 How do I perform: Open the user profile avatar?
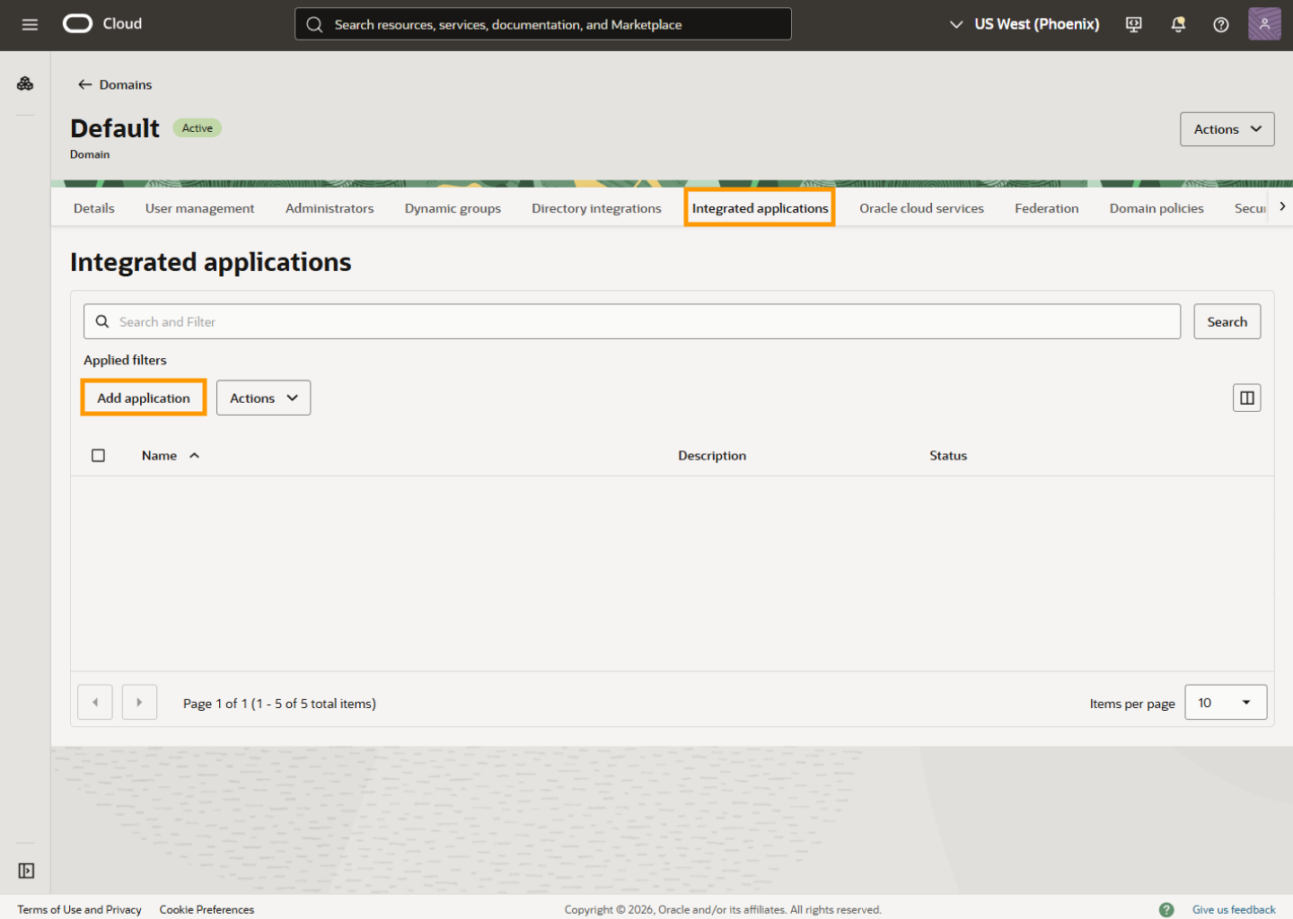[1264, 24]
